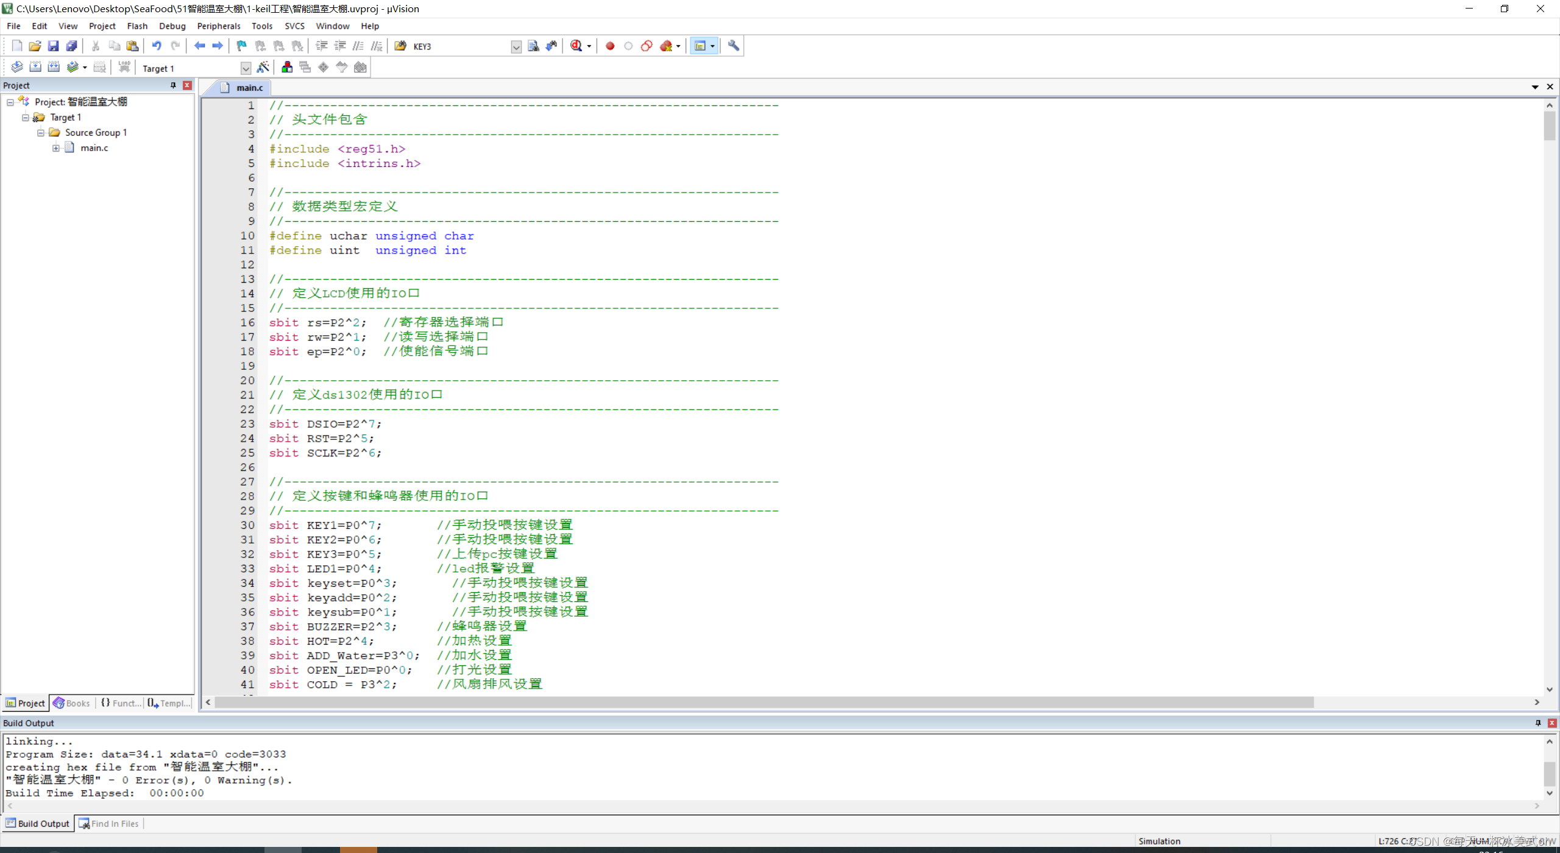This screenshot has width=1560, height=853.
Task: Switch to the Funct... panel tab
Action: [x=121, y=703]
